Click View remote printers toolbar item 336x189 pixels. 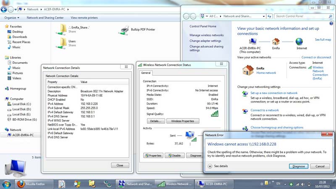[84, 18]
